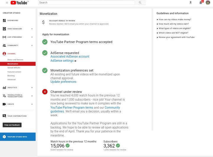The width and height of the screenshot is (213, 157).
Task: Click the 3,362 subscribers value
Action: click(109, 146)
